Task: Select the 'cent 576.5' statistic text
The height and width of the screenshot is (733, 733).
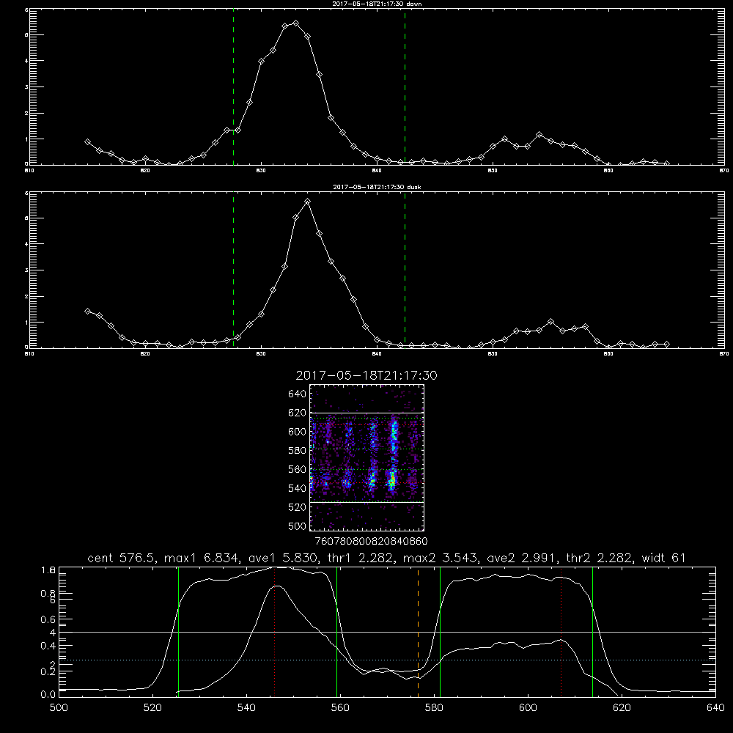Action: coord(122,558)
